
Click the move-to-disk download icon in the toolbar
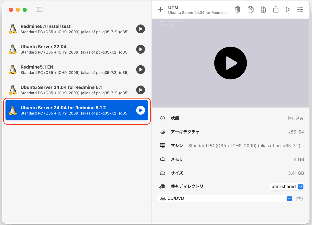263,10
